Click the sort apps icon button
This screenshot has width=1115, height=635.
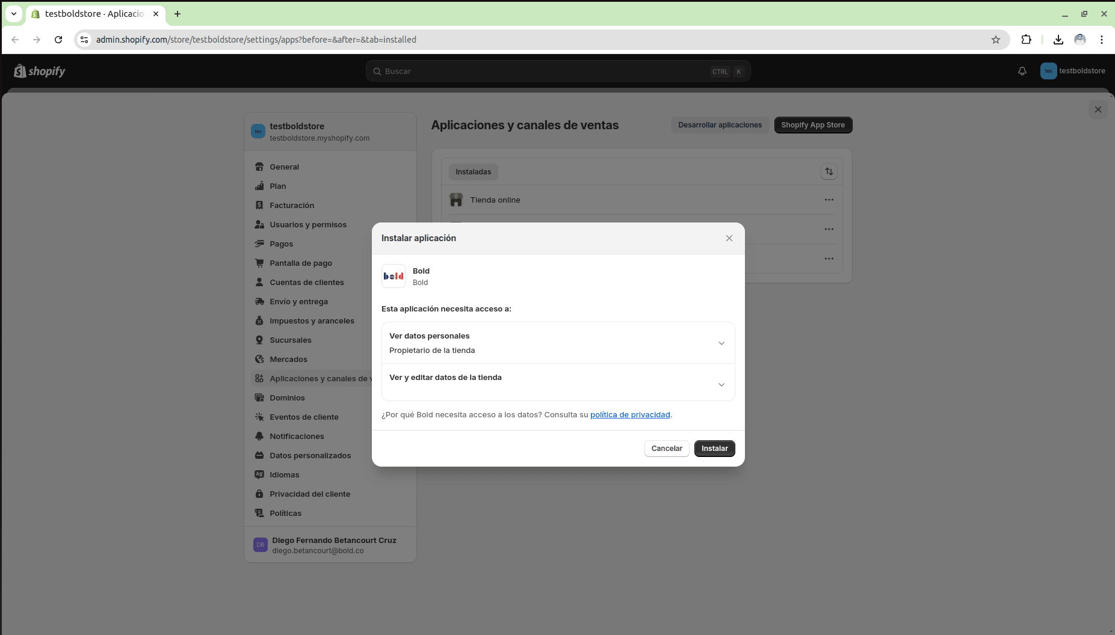click(829, 172)
